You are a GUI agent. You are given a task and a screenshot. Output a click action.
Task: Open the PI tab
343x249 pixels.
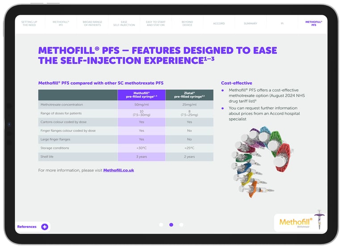282,23
